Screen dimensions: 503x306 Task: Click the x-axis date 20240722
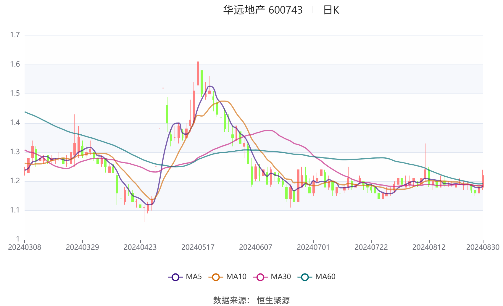pyautogui.click(x=371, y=247)
